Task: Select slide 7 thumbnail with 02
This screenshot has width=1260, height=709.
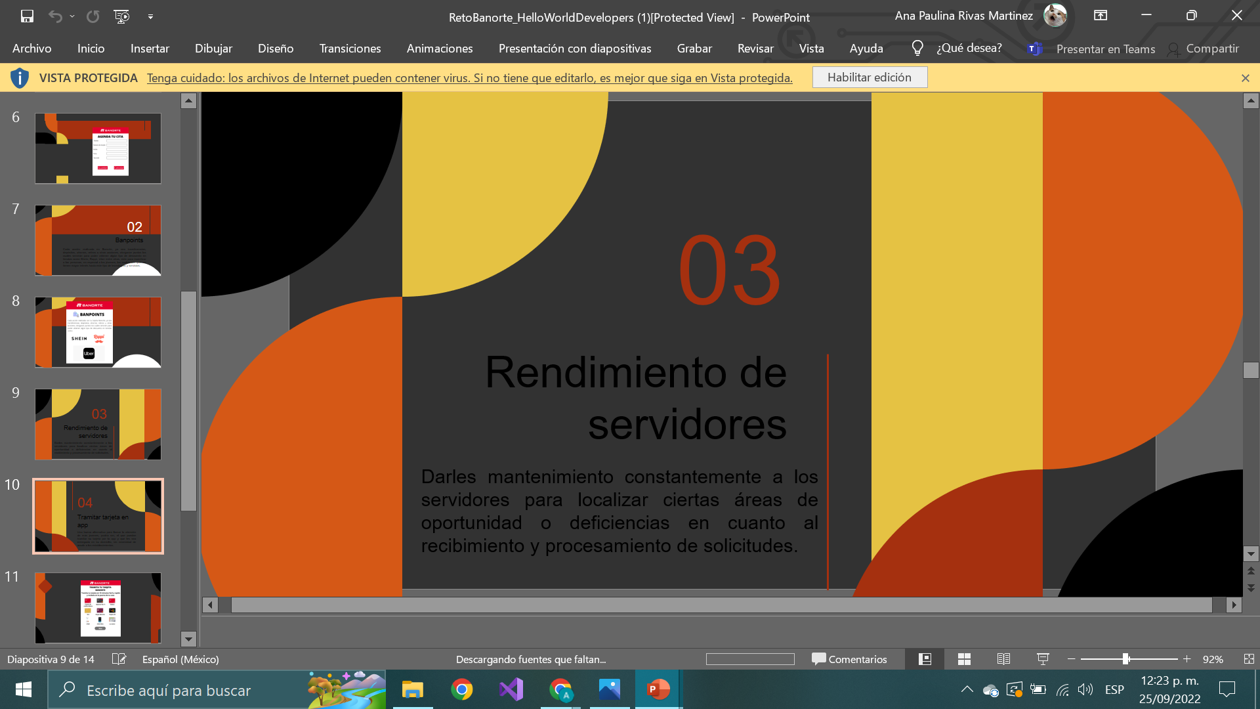Action: pyautogui.click(x=98, y=240)
